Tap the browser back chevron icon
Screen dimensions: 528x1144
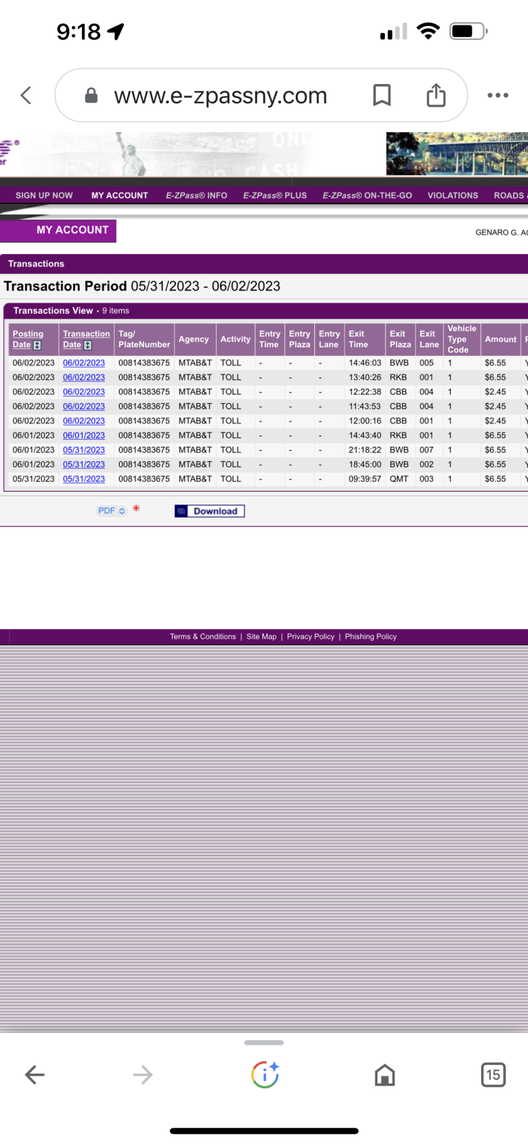click(26, 95)
